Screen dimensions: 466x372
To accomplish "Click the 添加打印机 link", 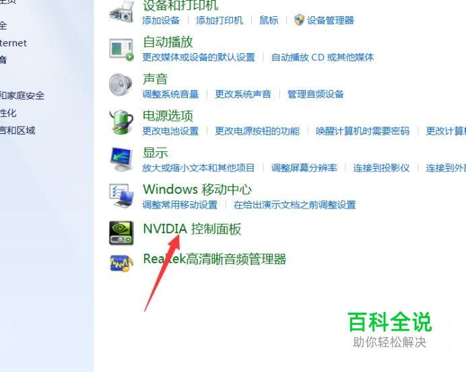I will click(x=220, y=20).
